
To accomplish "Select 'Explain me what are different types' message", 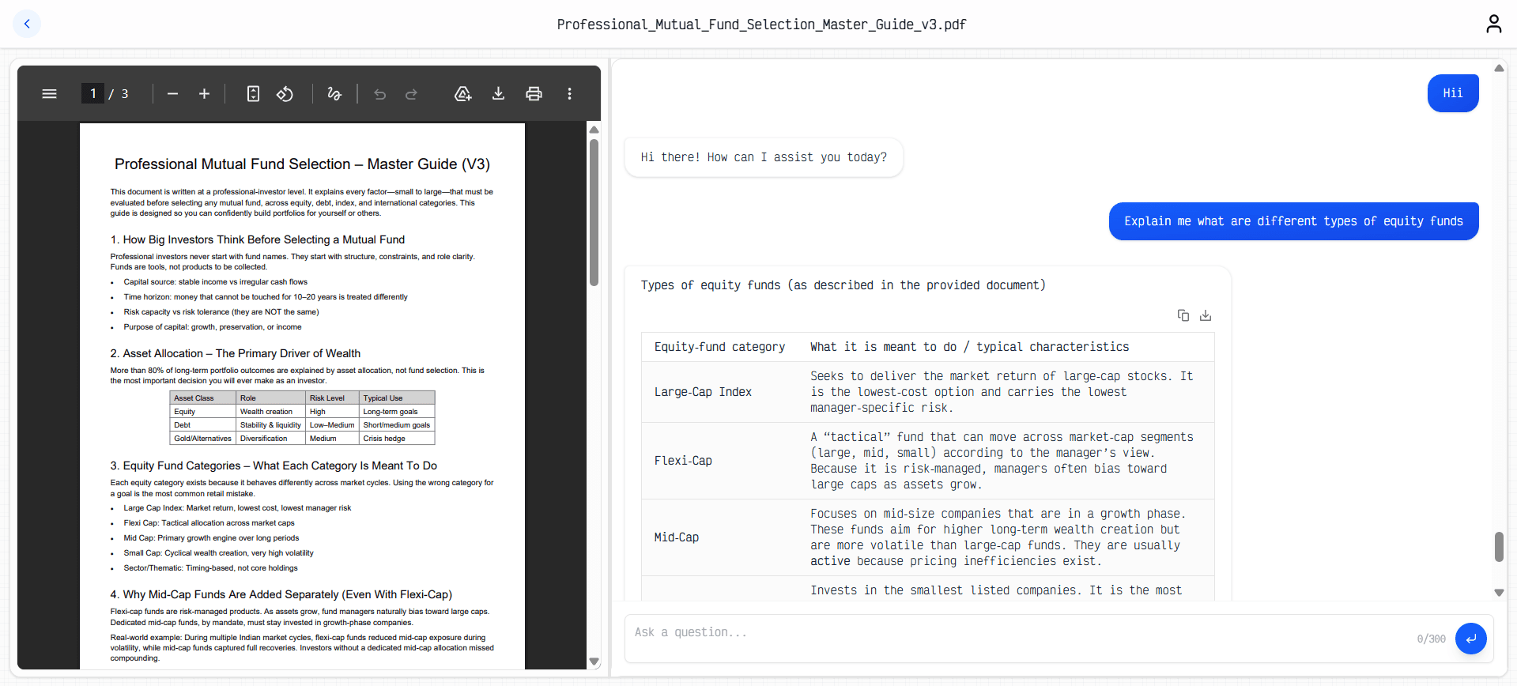I will [x=1293, y=221].
